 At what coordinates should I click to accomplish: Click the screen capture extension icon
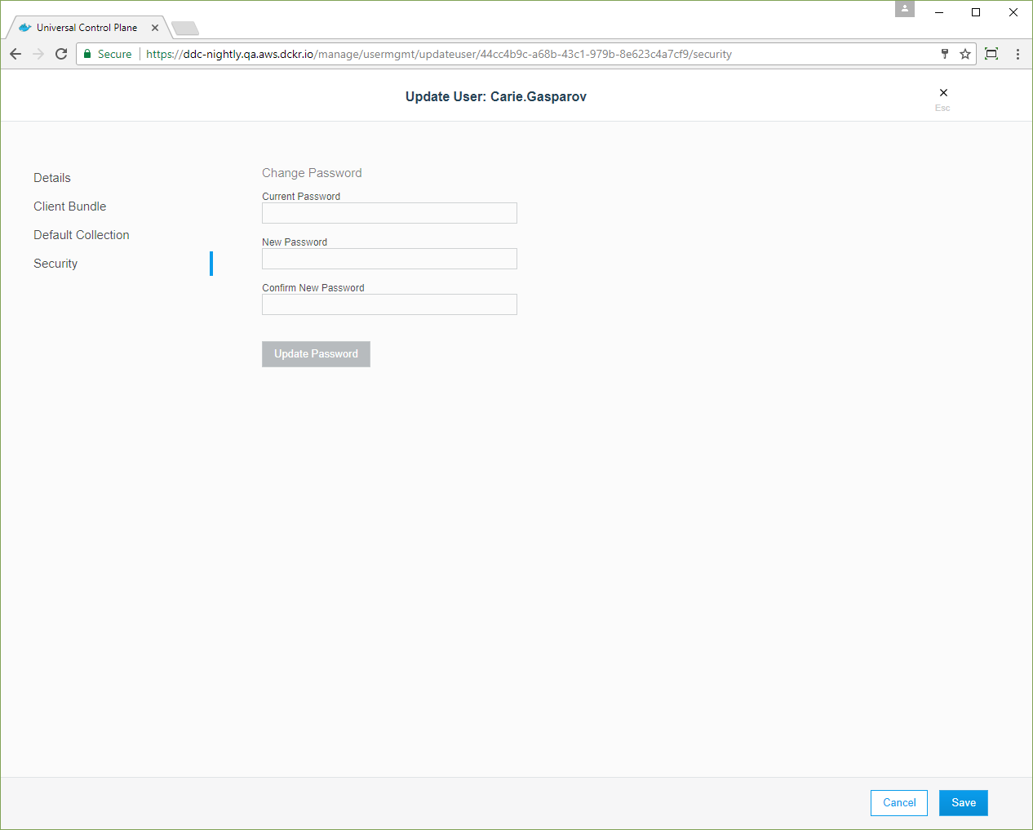(991, 54)
